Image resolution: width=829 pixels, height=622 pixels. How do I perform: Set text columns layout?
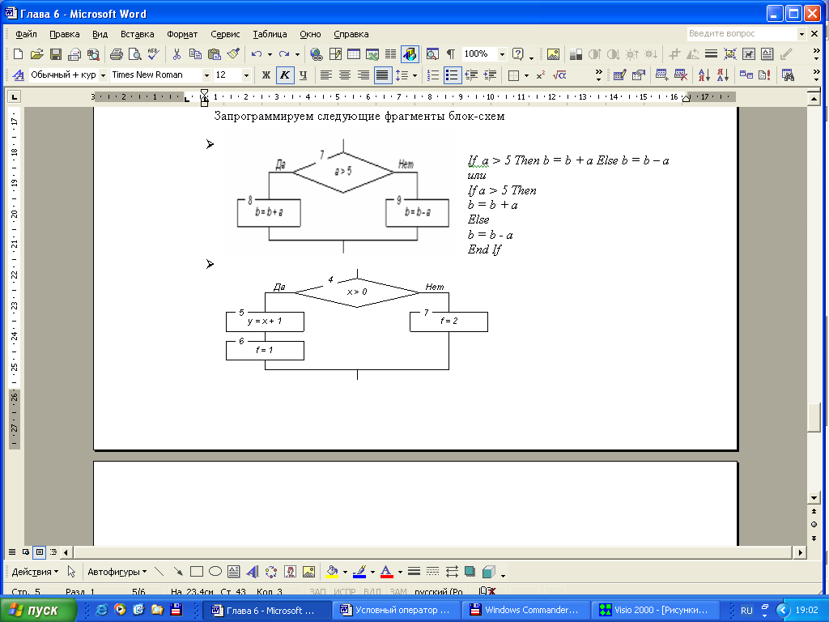pos(391,54)
